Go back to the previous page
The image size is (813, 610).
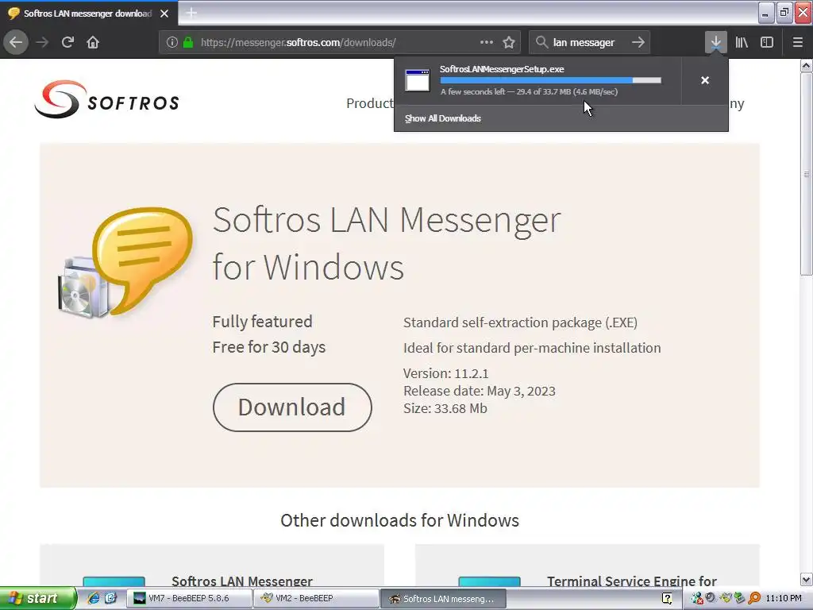click(16, 43)
